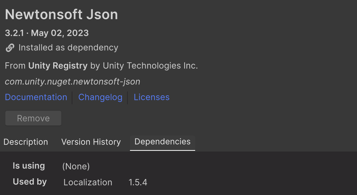Click the Localization version 1.5.4
The width and height of the screenshot is (357, 195).
138,182
